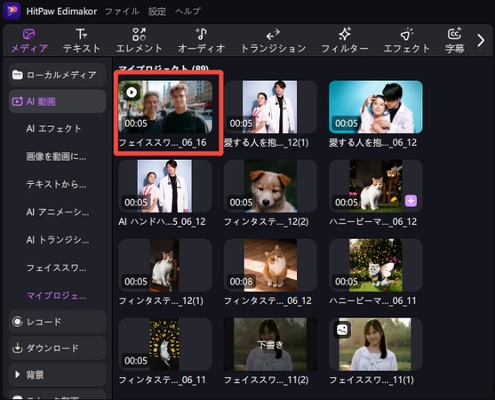Open AI アニメーシ... sidebar entry
This screenshot has width=495, height=400.
58,212
